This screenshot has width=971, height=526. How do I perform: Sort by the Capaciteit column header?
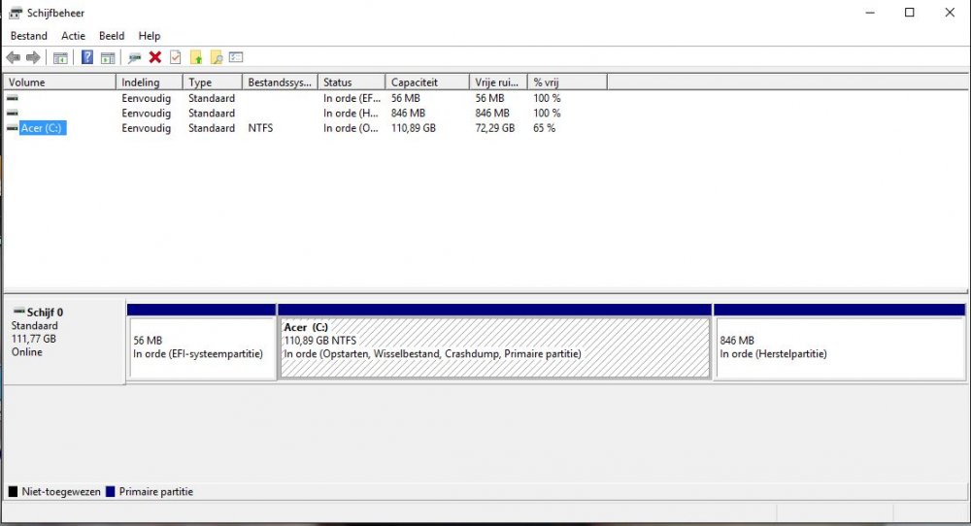pyautogui.click(x=427, y=82)
